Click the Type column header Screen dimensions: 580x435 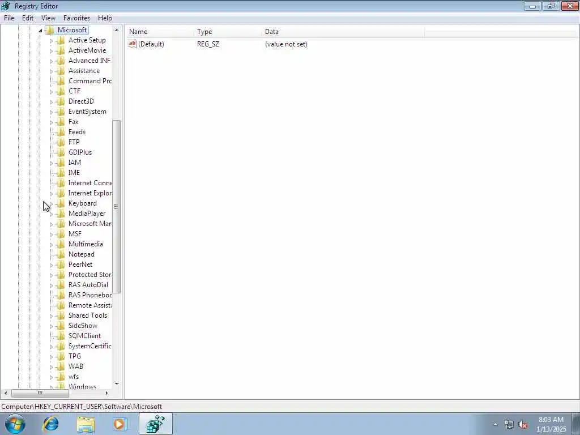pyautogui.click(x=228, y=32)
